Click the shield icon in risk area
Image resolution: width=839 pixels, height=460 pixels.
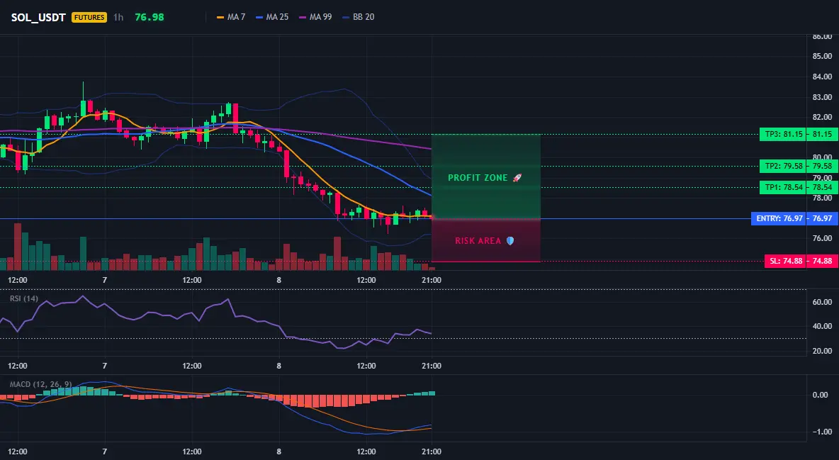coord(510,241)
